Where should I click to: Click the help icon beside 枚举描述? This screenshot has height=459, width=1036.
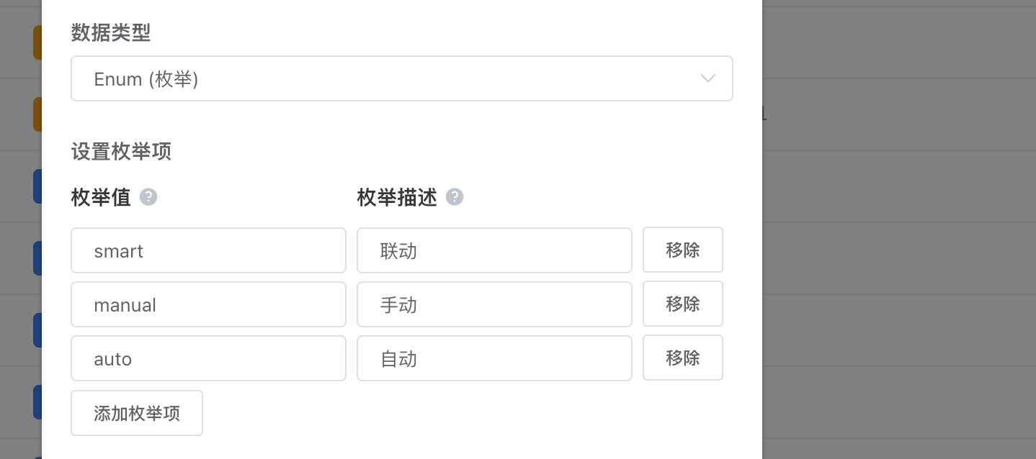coord(455,197)
